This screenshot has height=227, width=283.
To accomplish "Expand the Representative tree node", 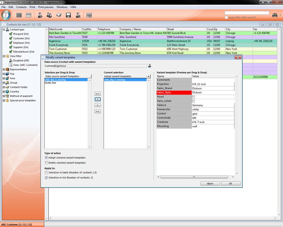I will click(x=4, y=69).
